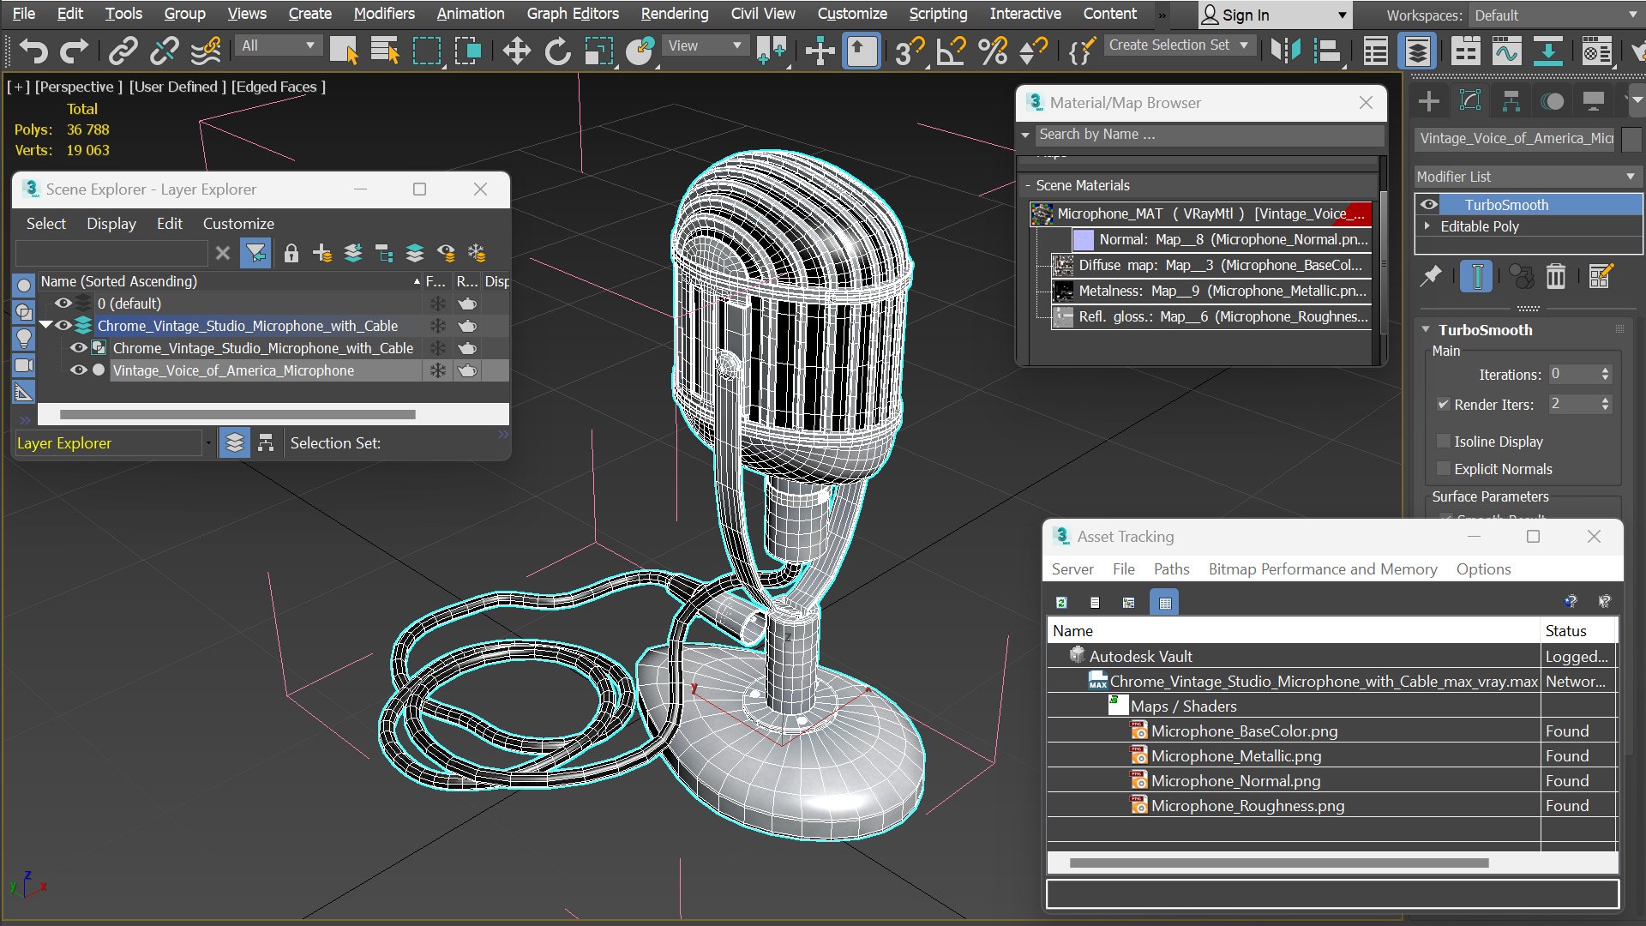Open Material/Map Browser options arrow
The image size is (1646, 926).
pos(1025,135)
